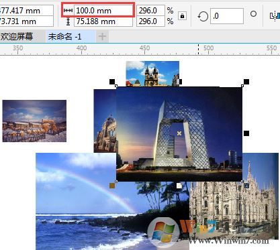The width and height of the screenshot is (280, 250).
Task: Click the center X marker of selected image
Action: (179, 133)
